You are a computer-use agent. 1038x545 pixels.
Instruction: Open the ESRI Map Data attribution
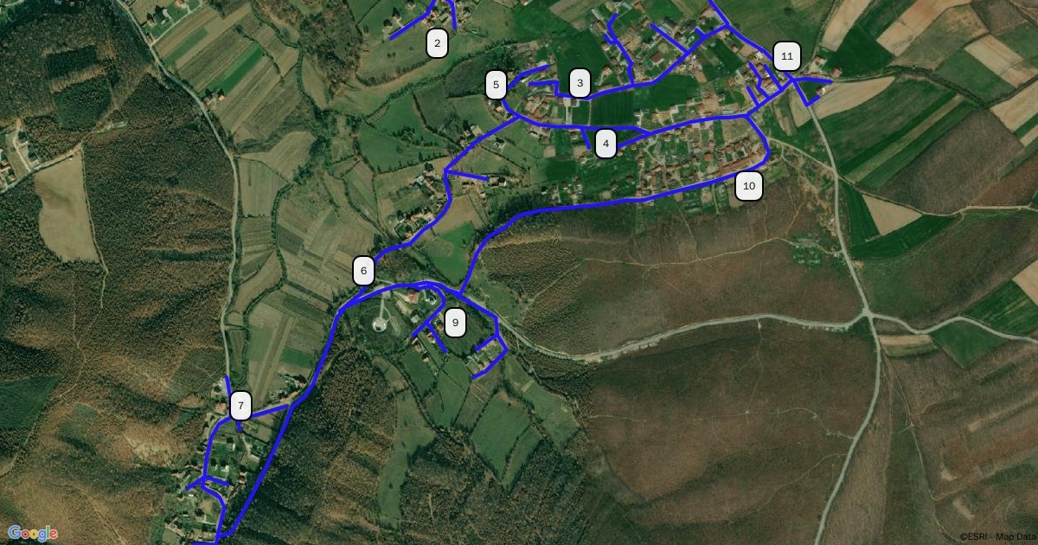[x=996, y=537]
